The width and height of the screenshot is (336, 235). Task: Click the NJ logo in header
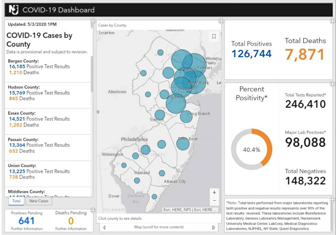(x=13, y=10)
